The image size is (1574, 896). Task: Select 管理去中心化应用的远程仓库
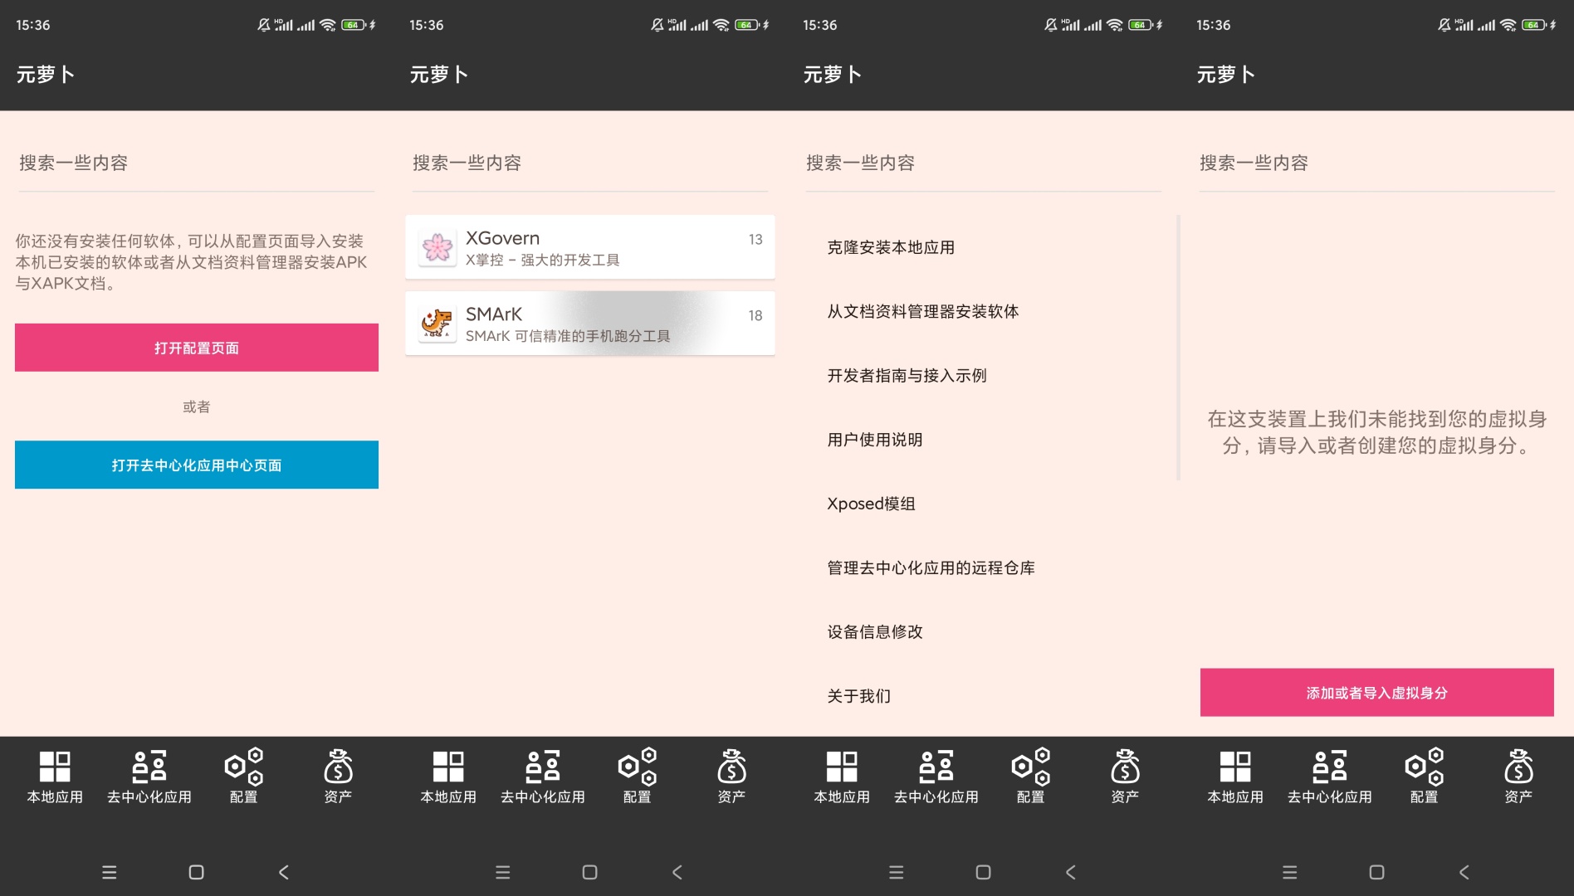931,567
